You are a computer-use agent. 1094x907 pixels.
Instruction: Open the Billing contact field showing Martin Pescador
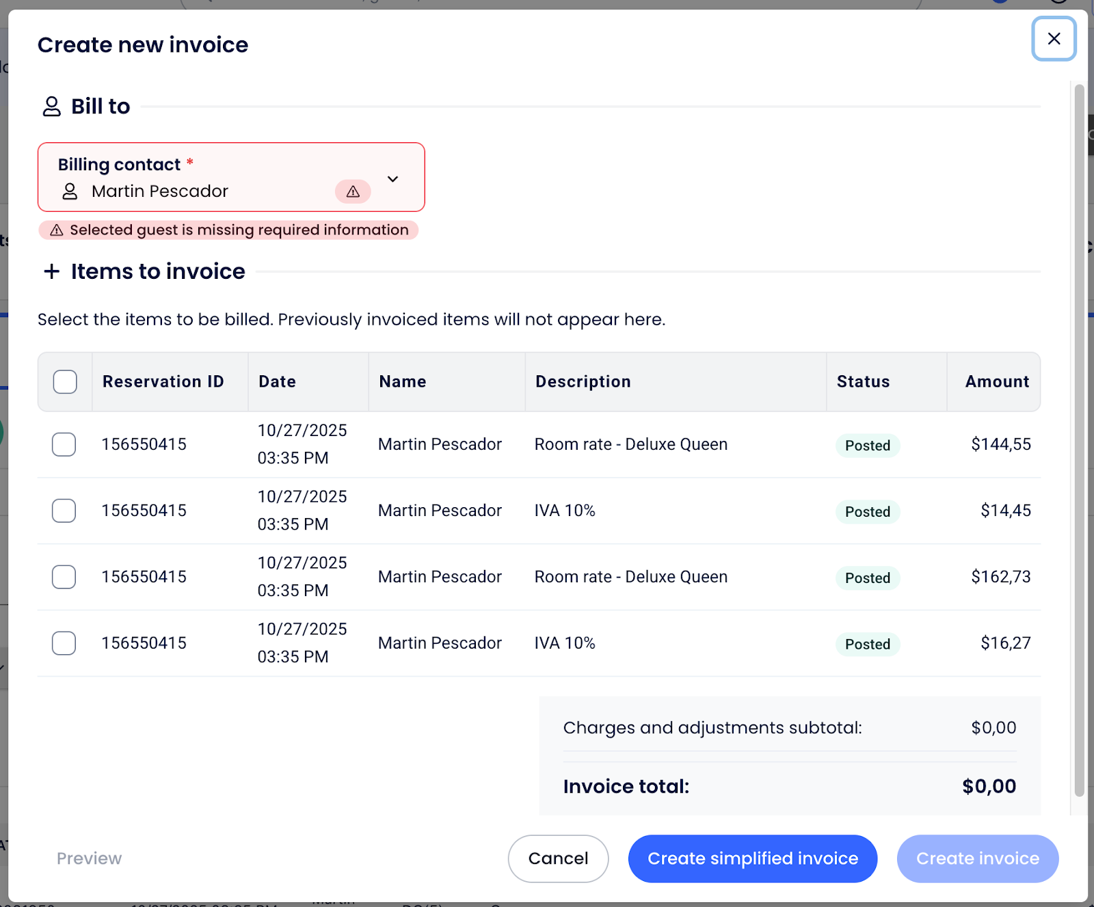point(205,178)
